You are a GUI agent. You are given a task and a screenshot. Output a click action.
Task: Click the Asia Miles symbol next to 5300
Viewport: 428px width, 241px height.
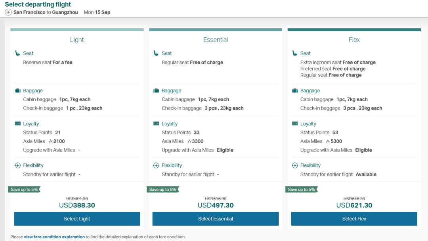[328, 141]
